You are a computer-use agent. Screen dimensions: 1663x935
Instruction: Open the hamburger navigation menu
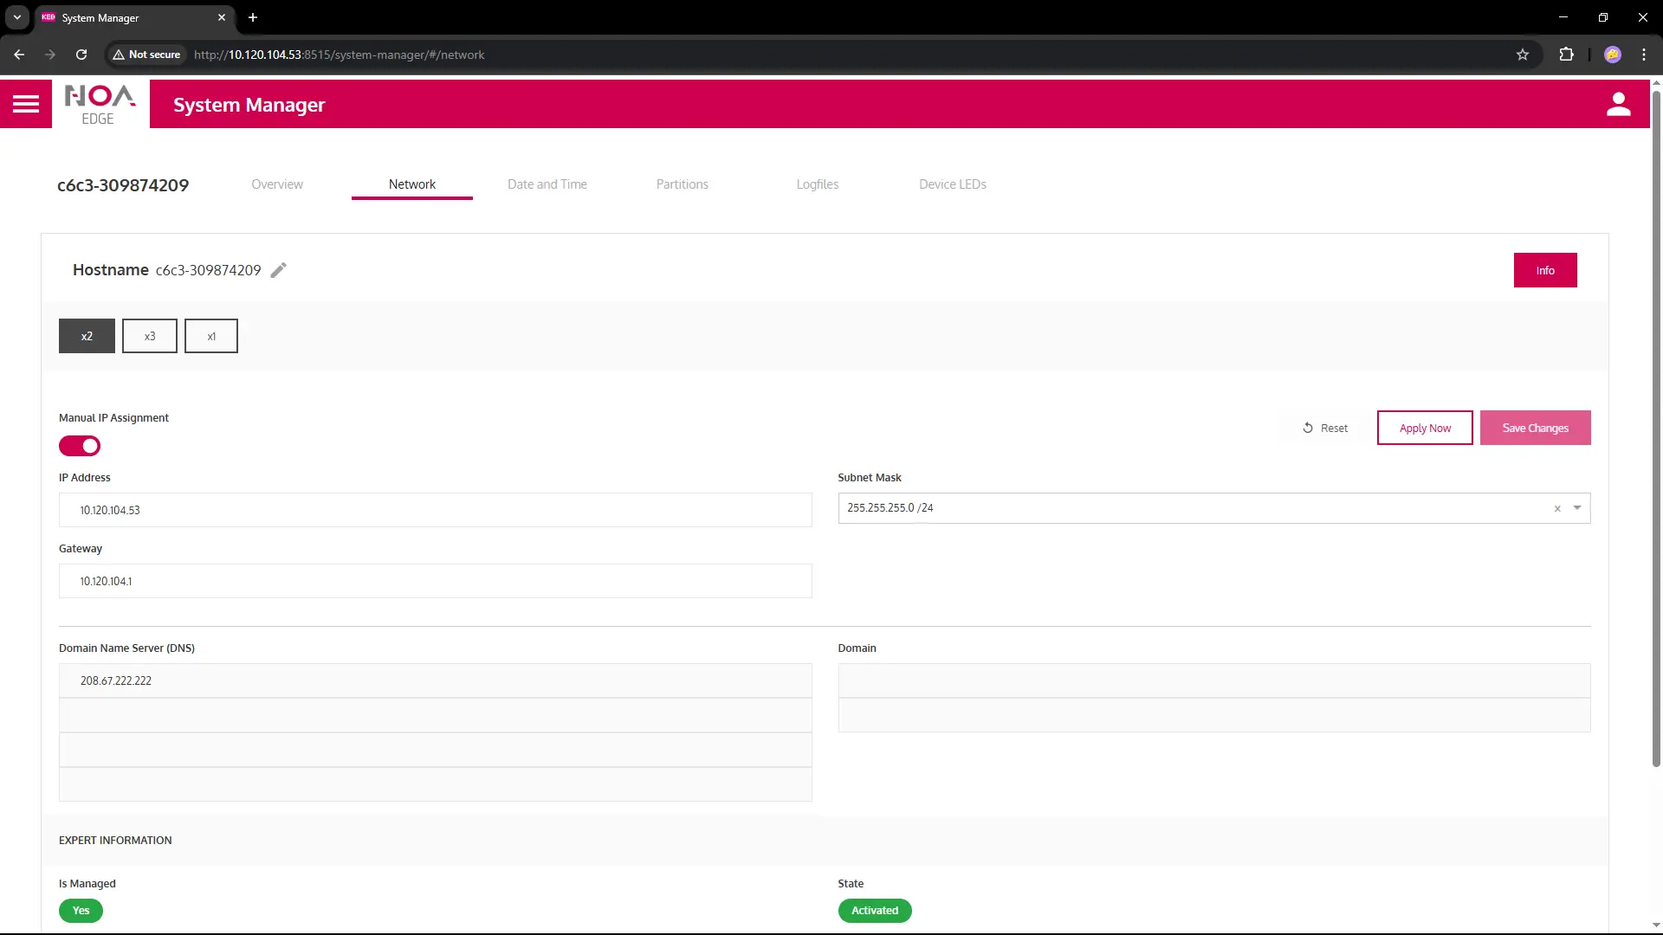pos(25,103)
